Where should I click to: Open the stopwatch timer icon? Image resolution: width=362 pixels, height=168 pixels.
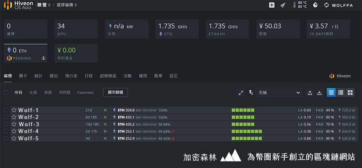coord(315,5)
